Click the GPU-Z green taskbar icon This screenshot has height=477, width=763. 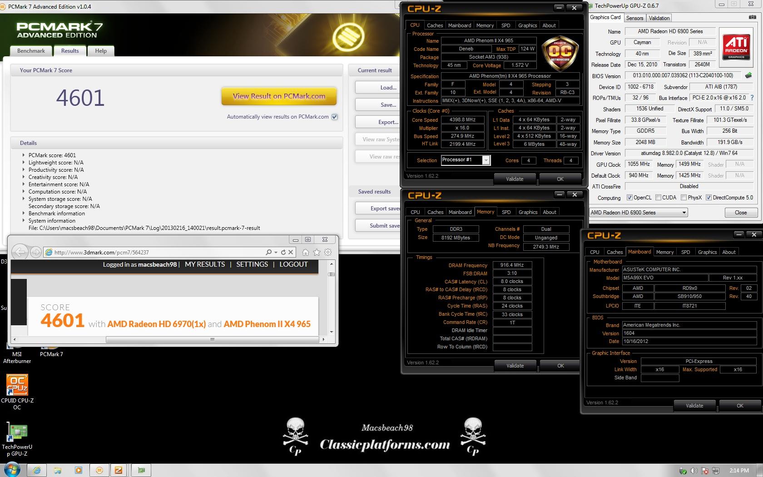[x=141, y=470]
